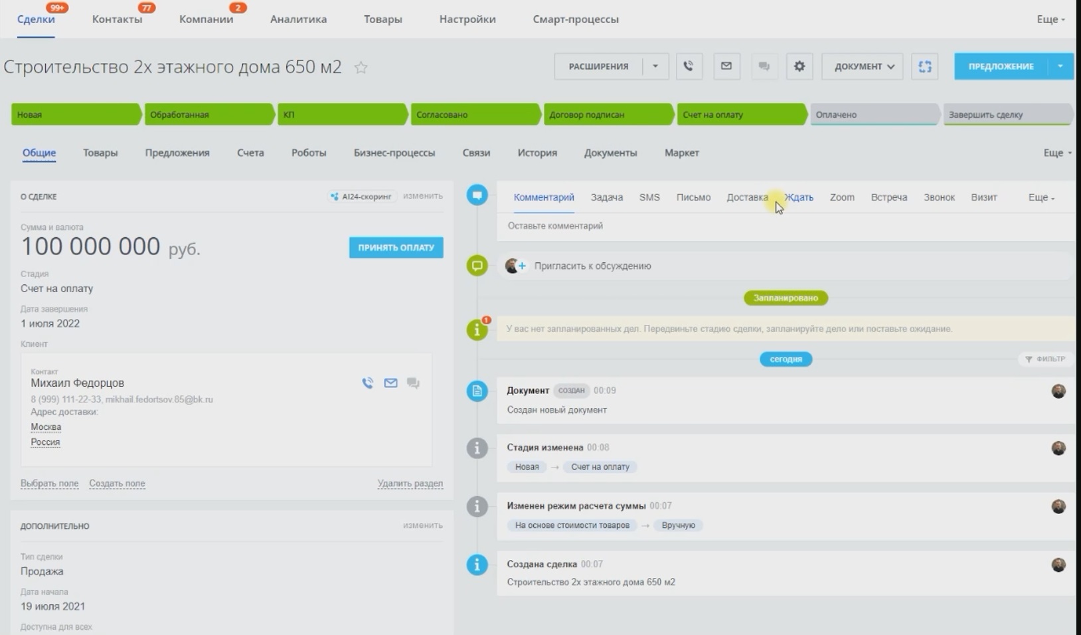
Task: Open the Документ dropdown
Action: [863, 66]
